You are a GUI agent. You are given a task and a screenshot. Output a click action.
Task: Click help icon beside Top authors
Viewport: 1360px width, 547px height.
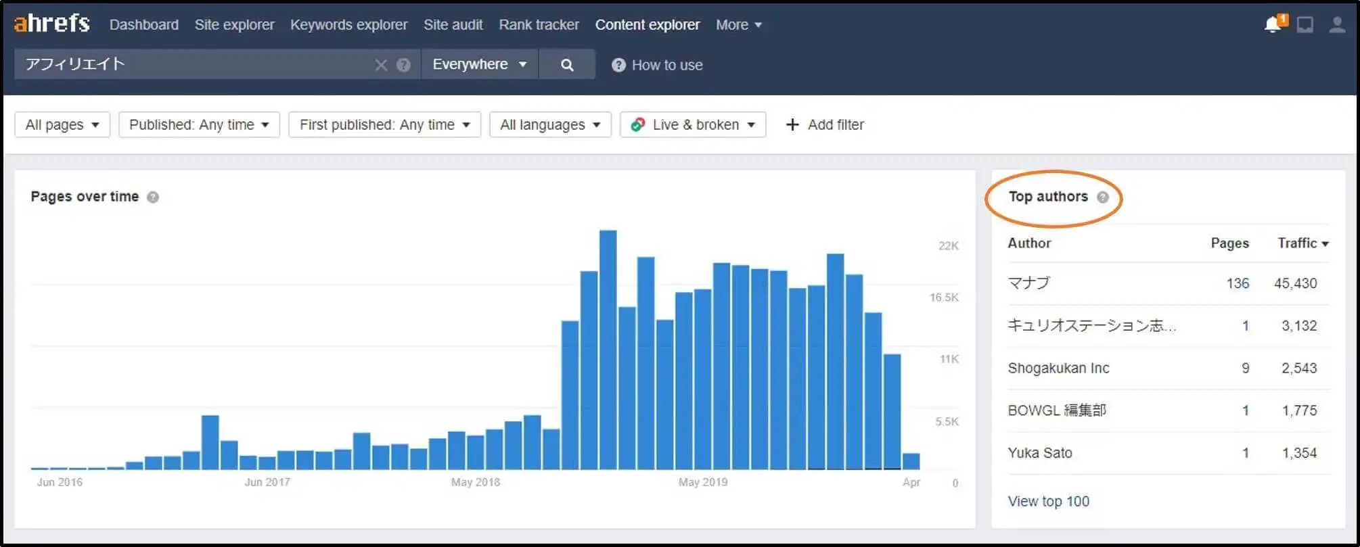click(x=1103, y=197)
